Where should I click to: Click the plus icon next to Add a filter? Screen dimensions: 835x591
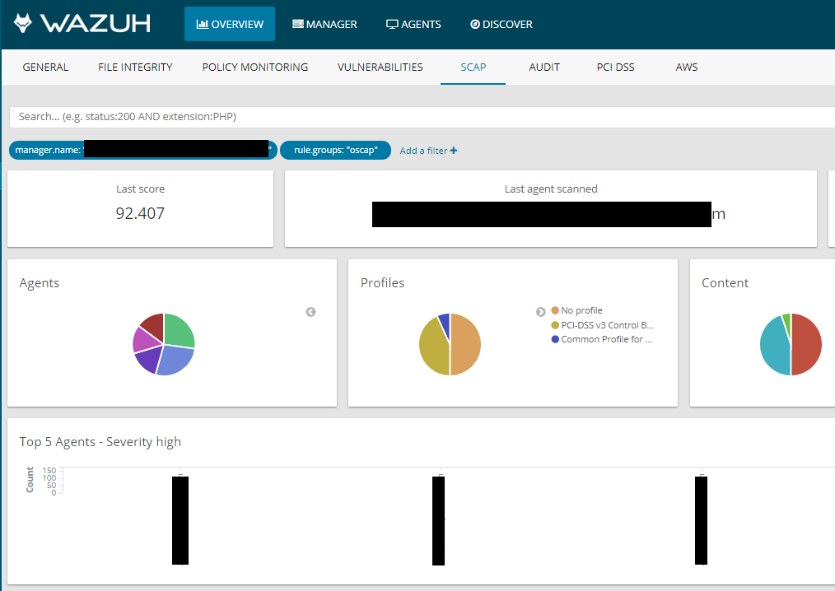tap(454, 150)
